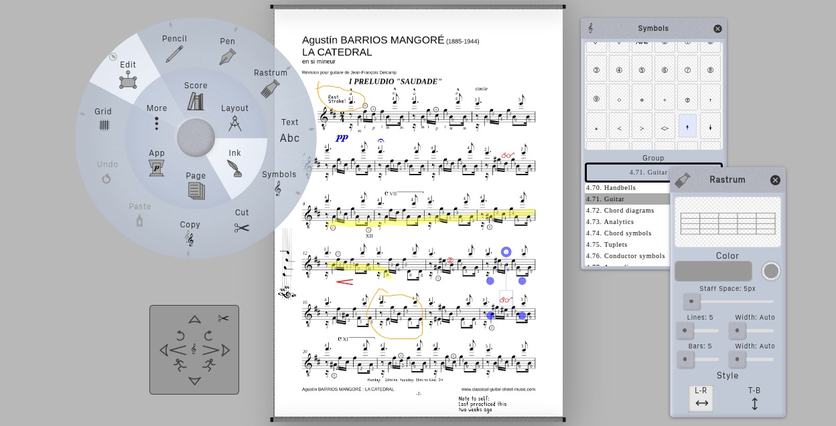The image size is (836, 426).
Task: Select 4.75. Tuplets group
Action: (627, 245)
